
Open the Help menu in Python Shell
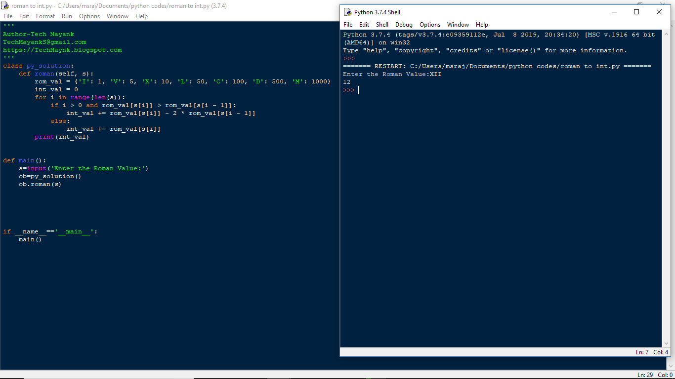482,25
